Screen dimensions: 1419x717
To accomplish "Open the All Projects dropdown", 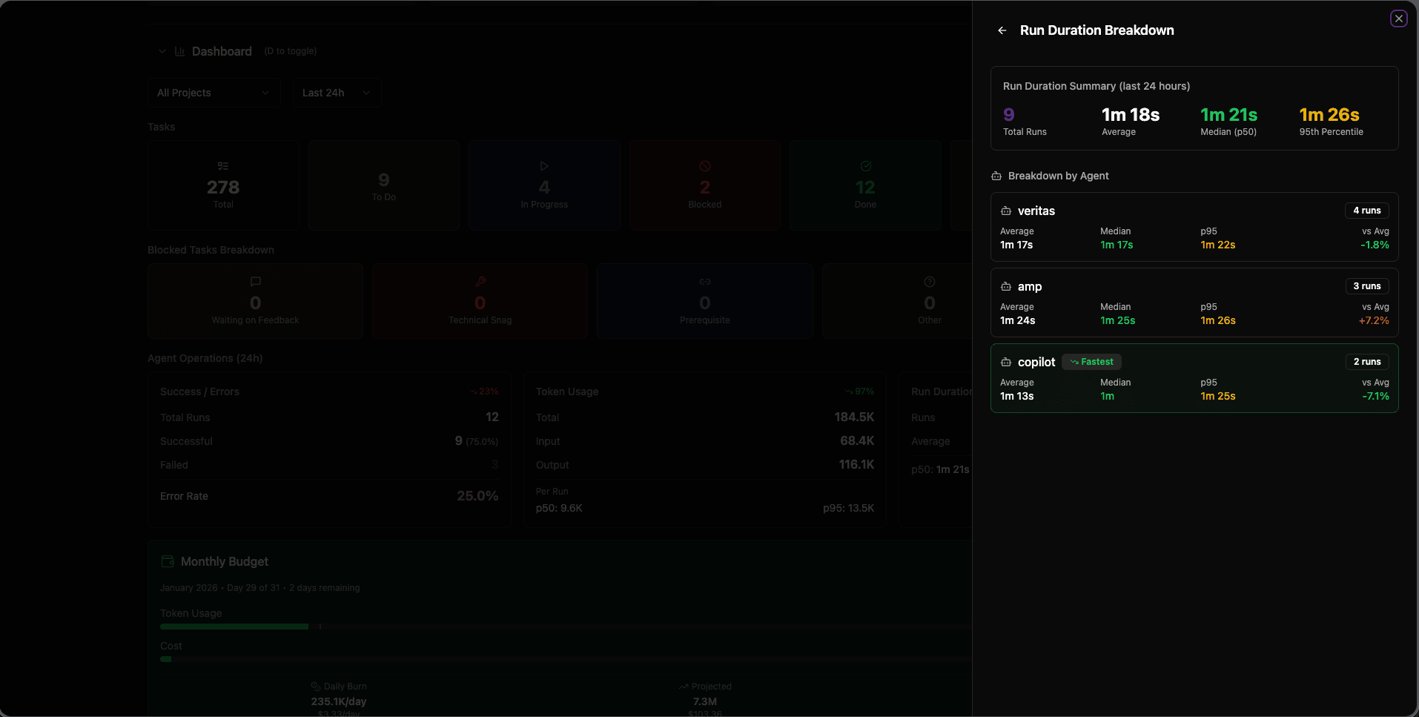I will click(214, 93).
